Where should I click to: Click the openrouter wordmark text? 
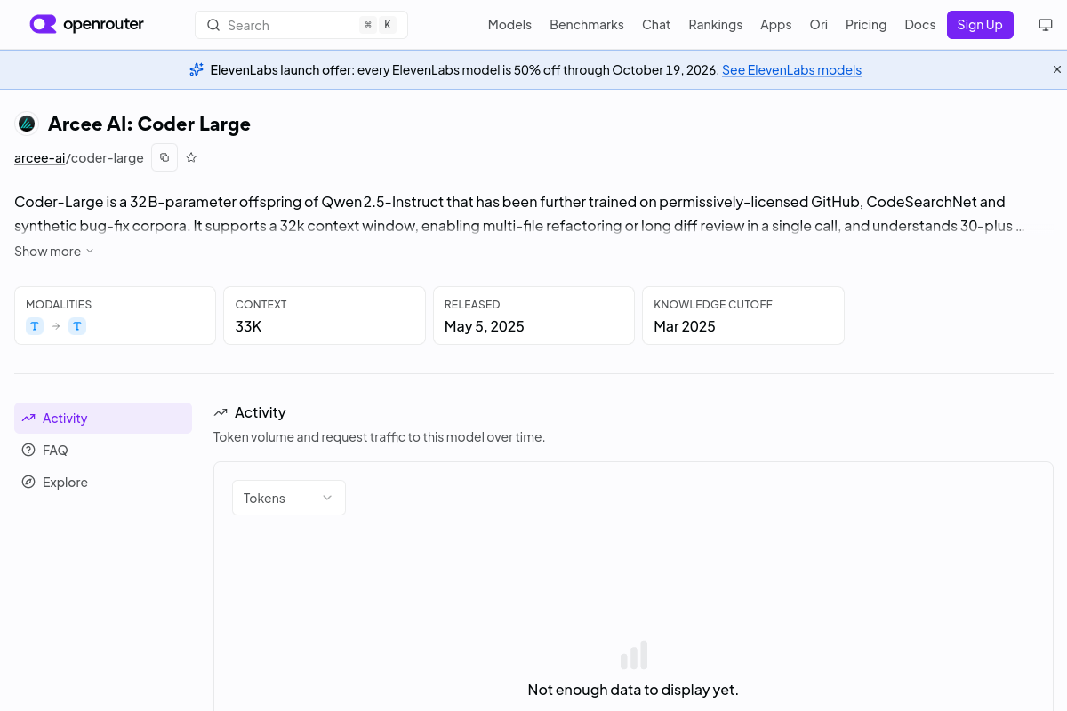pos(103,24)
